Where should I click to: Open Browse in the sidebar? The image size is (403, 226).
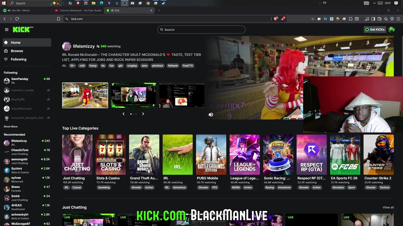[27, 51]
